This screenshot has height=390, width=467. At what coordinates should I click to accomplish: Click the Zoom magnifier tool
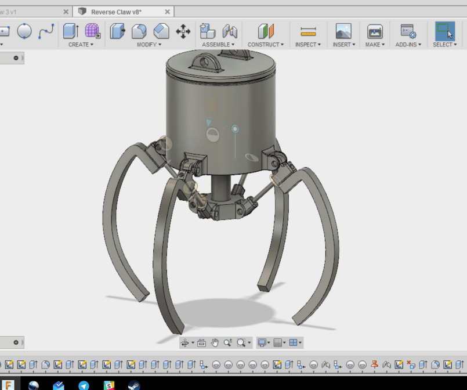[228, 342]
